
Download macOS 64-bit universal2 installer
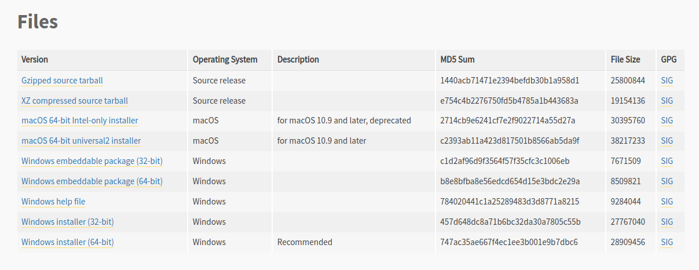tap(81, 141)
